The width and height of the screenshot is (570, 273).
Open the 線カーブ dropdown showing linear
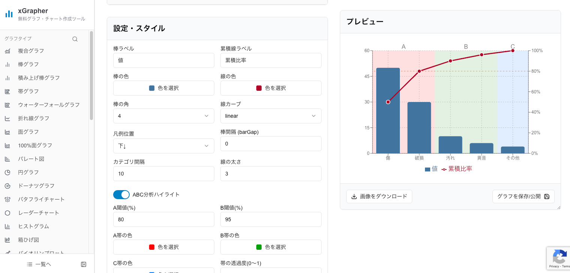tap(271, 116)
